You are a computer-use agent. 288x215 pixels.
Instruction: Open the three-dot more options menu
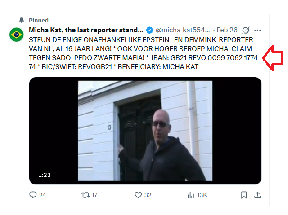point(257,30)
